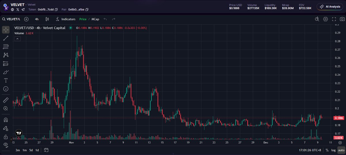Open the emoji icons tool

click(6, 89)
